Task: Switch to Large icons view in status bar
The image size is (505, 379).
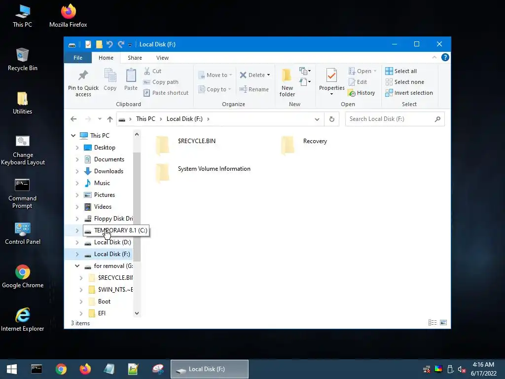Action: [x=443, y=323]
